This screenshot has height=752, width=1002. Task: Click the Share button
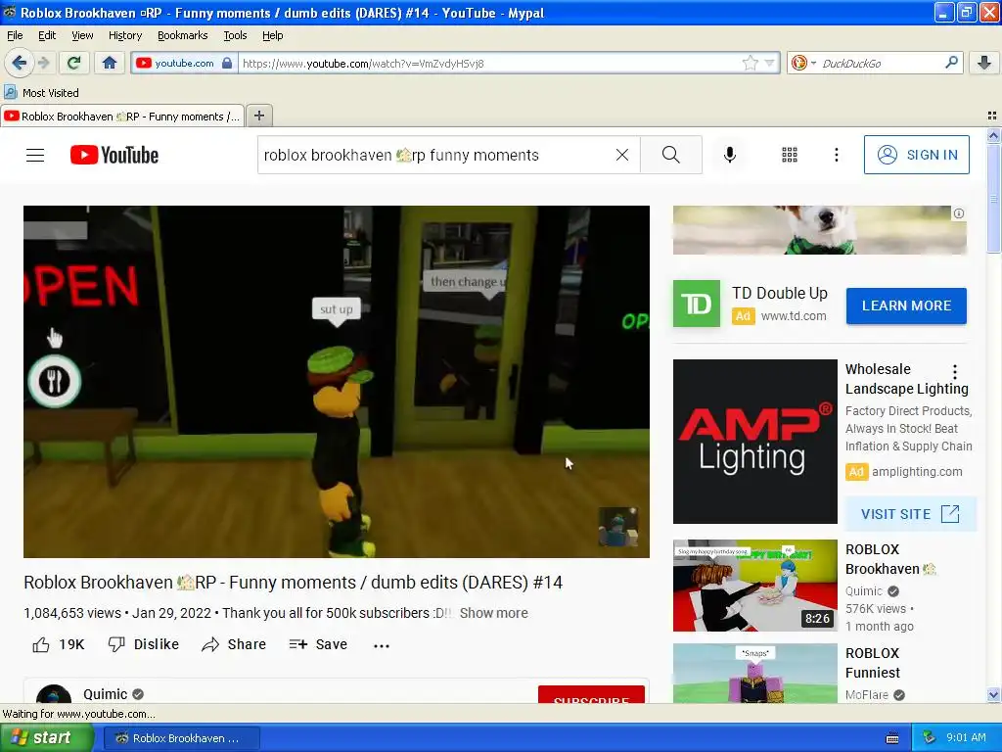pyautogui.click(x=234, y=644)
